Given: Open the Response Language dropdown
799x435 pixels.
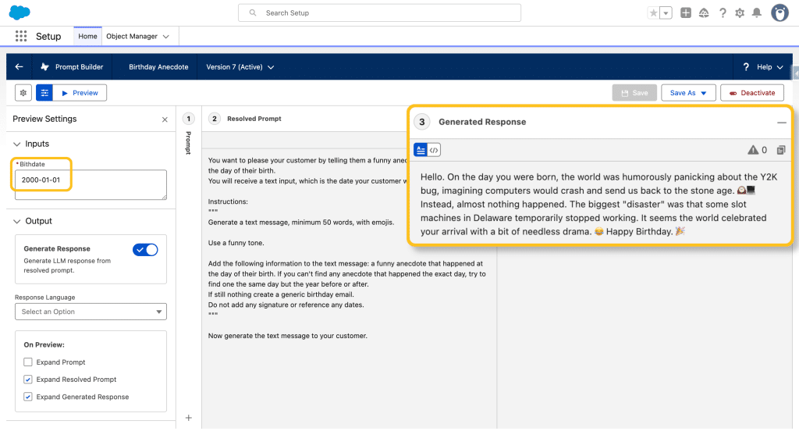Looking at the screenshot, I should pos(91,312).
